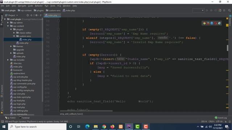Expand the themes folder
This screenshot has height=130, width=232.
(11, 46)
